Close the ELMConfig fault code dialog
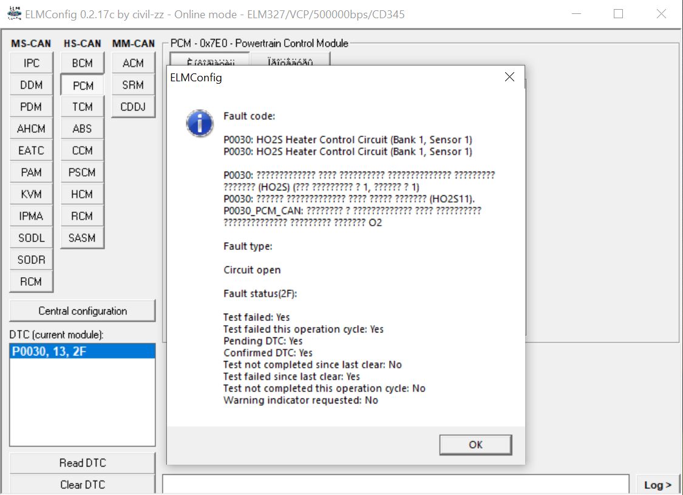This screenshot has height=495, width=683. click(509, 77)
